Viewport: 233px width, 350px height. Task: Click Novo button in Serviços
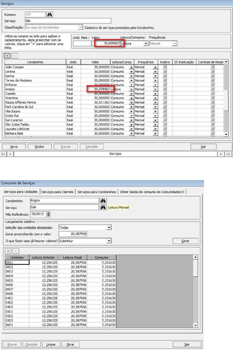[14, 146]
